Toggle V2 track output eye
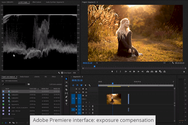The width and height of the screenshot is (188, 125). point(86,92)
